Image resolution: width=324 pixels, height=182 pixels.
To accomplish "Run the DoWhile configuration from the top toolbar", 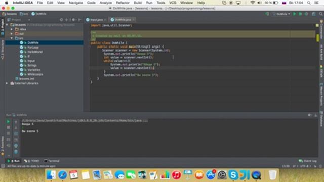I will coord(295,14).
